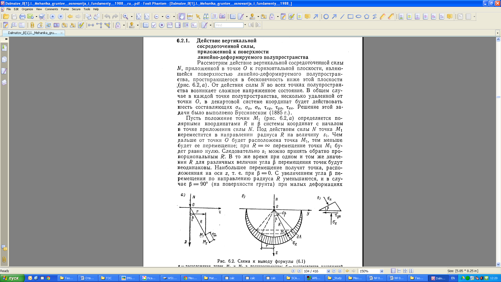Click vertical scrollbar down arrow

(498, 264)
